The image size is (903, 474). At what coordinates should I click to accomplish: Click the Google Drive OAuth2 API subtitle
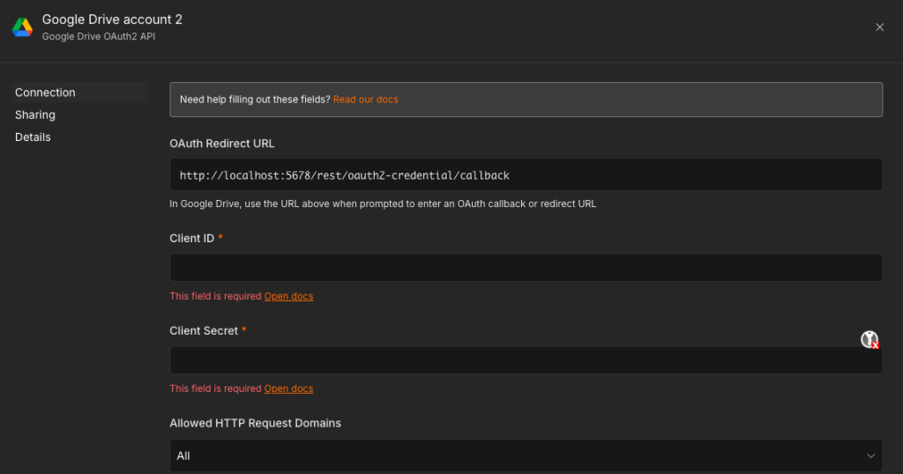[99, 36]
